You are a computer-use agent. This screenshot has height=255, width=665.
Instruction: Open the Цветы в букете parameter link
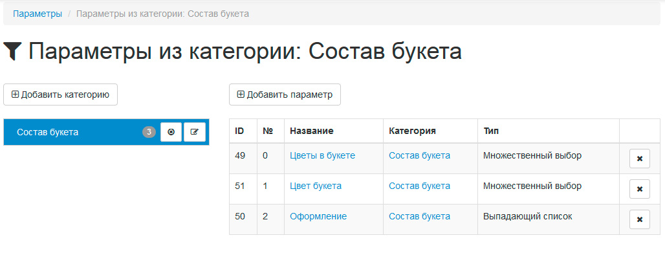[322, 156]
